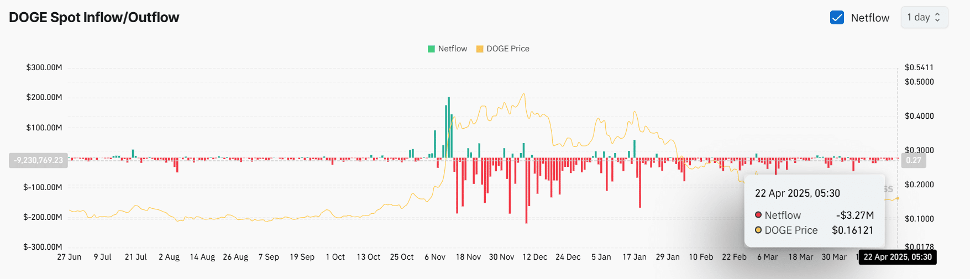
Task: Click the $0.5411 right axis label
Action: (x=919, y=67)
